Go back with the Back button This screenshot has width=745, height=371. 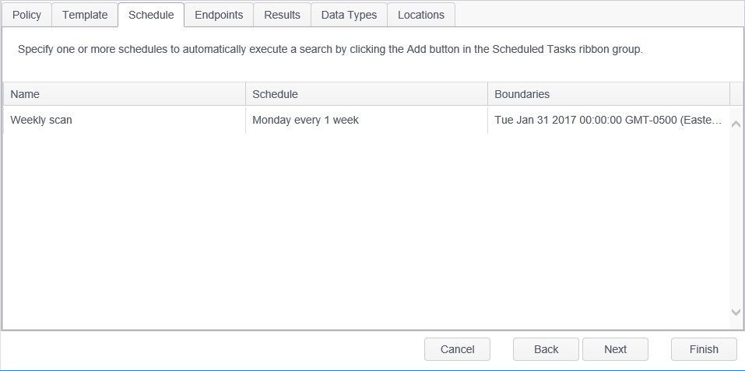pos(546,349)
